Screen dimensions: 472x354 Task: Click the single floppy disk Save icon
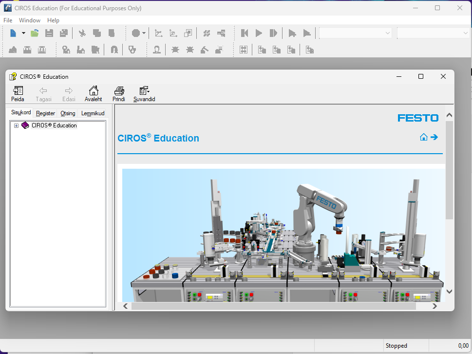(x=49, y=33)
